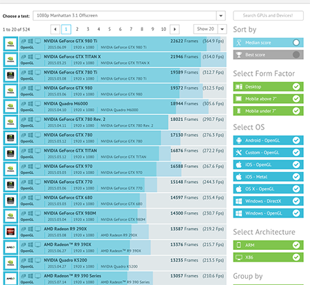Uncheck iOS - OpenGL filter
Screen dimensions: 310x285
tap(268, 165)
